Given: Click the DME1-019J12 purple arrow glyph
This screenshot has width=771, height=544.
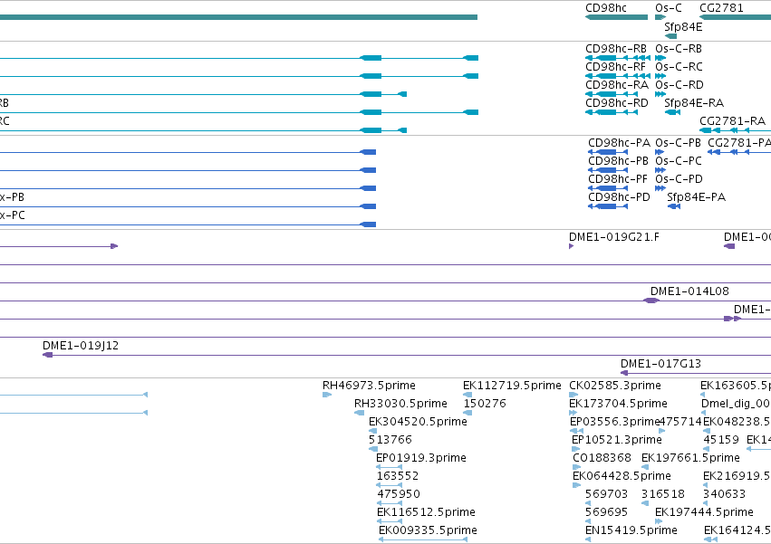Looking at the screenshot, I should tap(48, 355).
